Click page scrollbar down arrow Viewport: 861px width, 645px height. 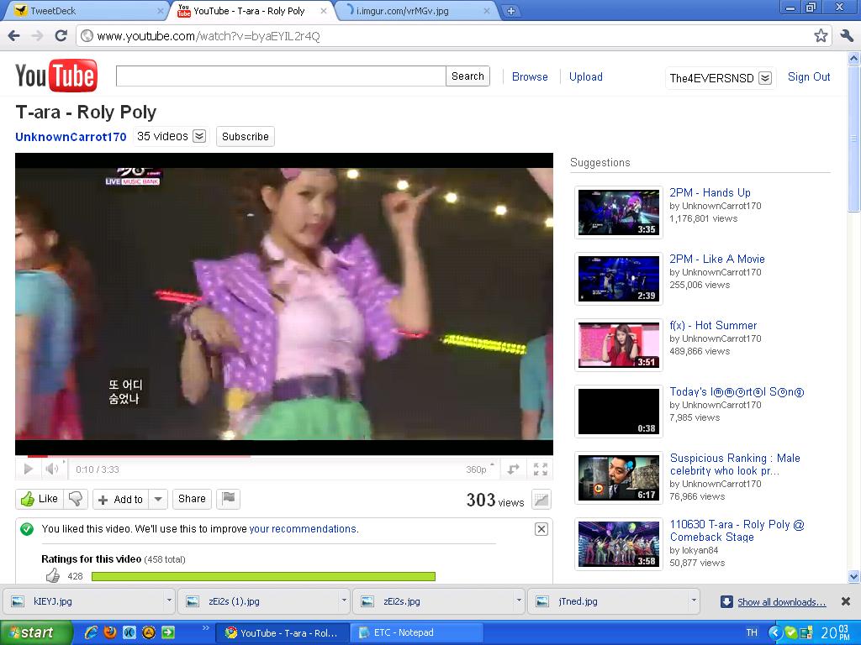[854, 576]
